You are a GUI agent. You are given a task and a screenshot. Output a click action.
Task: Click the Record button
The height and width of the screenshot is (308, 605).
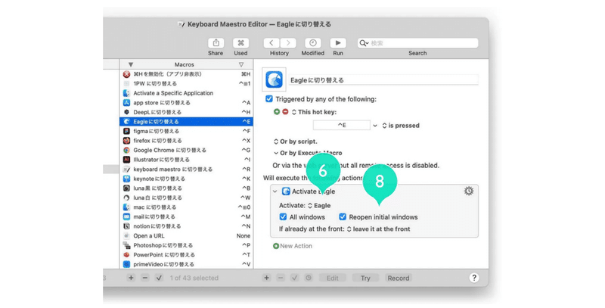[x=399, y=278]
